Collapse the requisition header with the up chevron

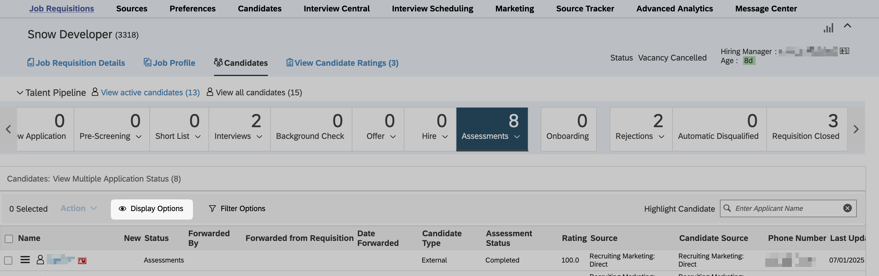tap(847, 26)
